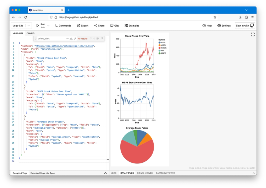Viewport: 266px width, 188px height.
Task: Click "Stock Prices Over Time" chart title
Action: point(137,36)
